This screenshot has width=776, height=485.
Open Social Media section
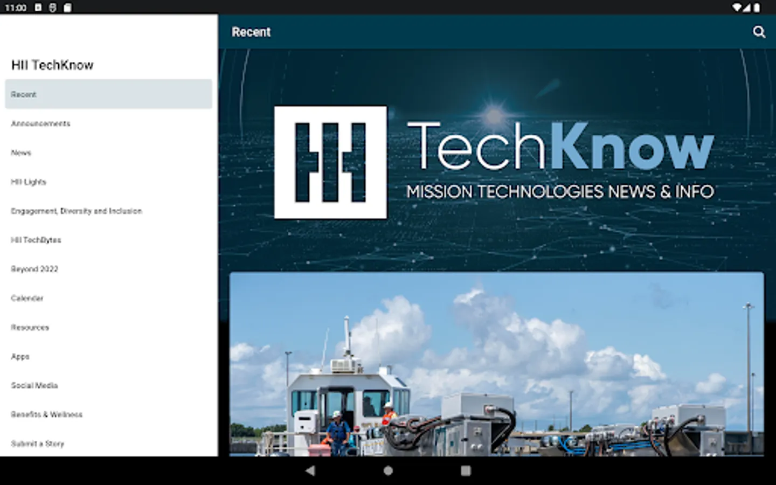pyautogui.click(x=108, y=385)
